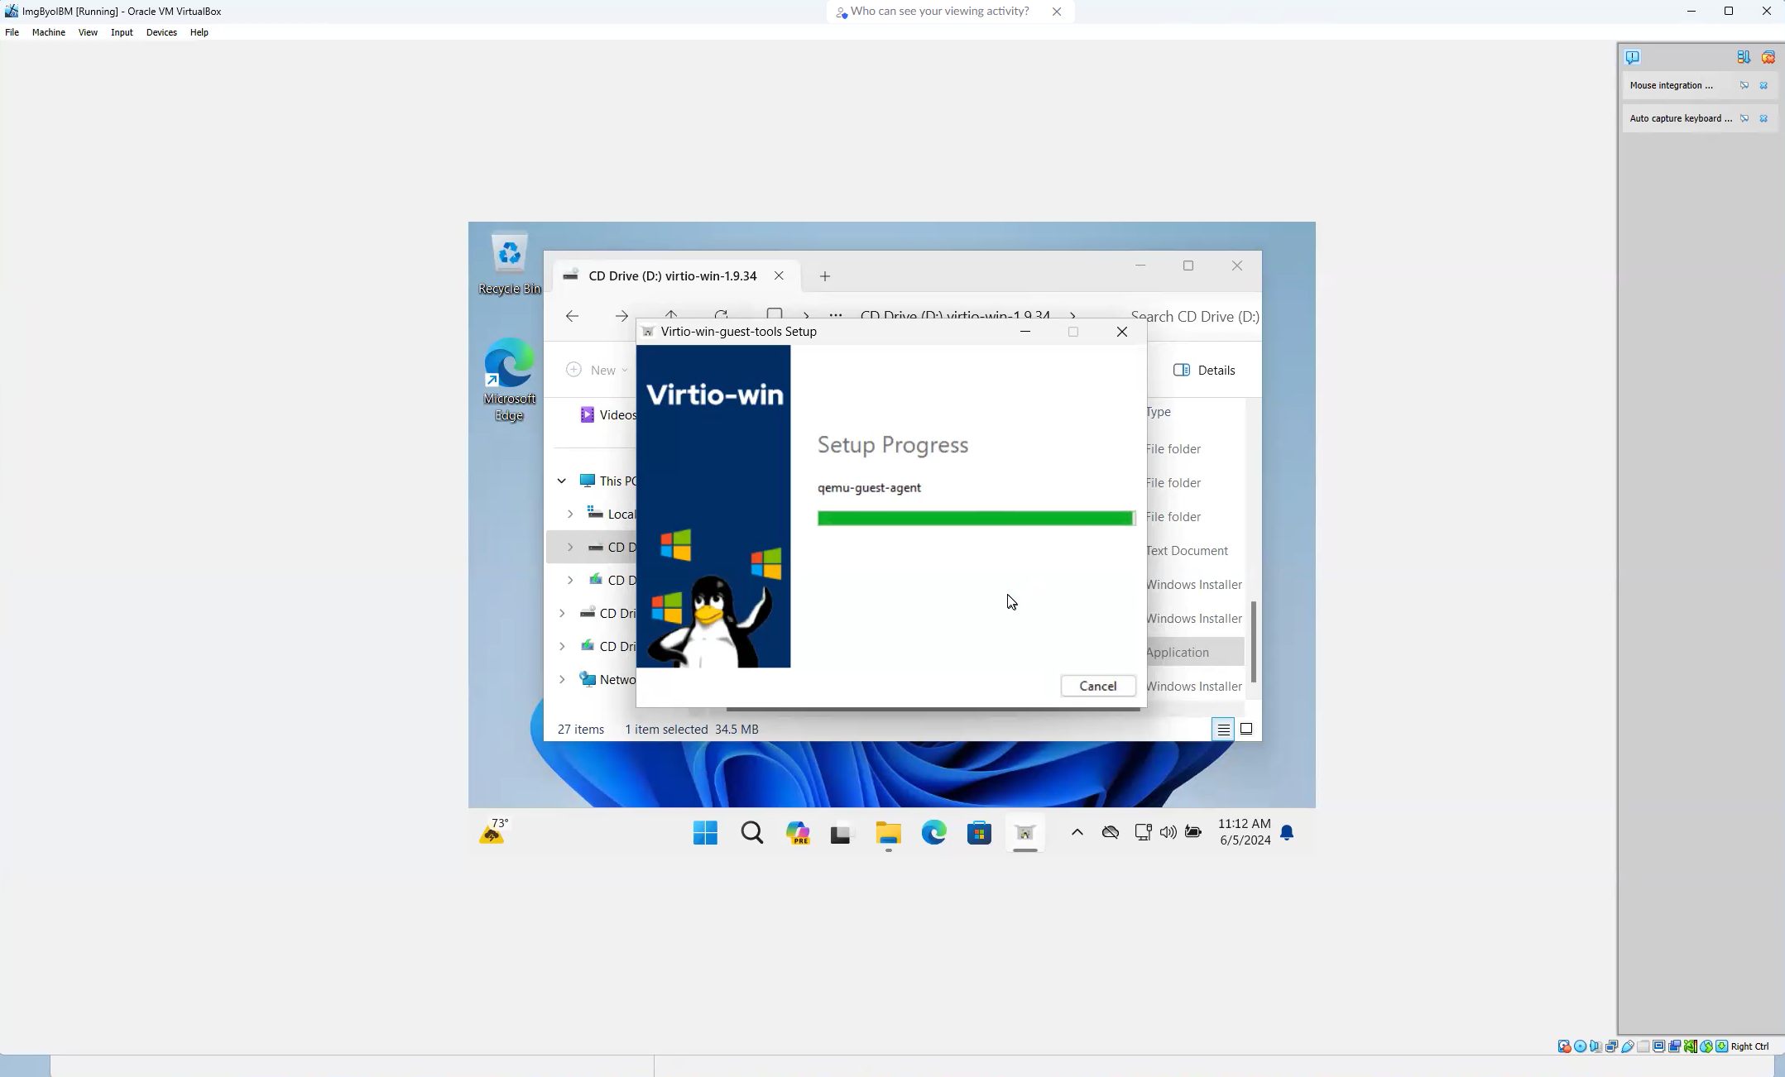Expand the Network item in the sidebar
Screen dimensions: 1785x1077
tap(562, 679)
